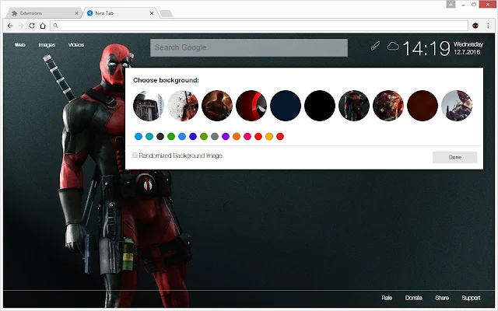Choose the red mask eye close-up background
498x311 pixels.
[251, 106]
